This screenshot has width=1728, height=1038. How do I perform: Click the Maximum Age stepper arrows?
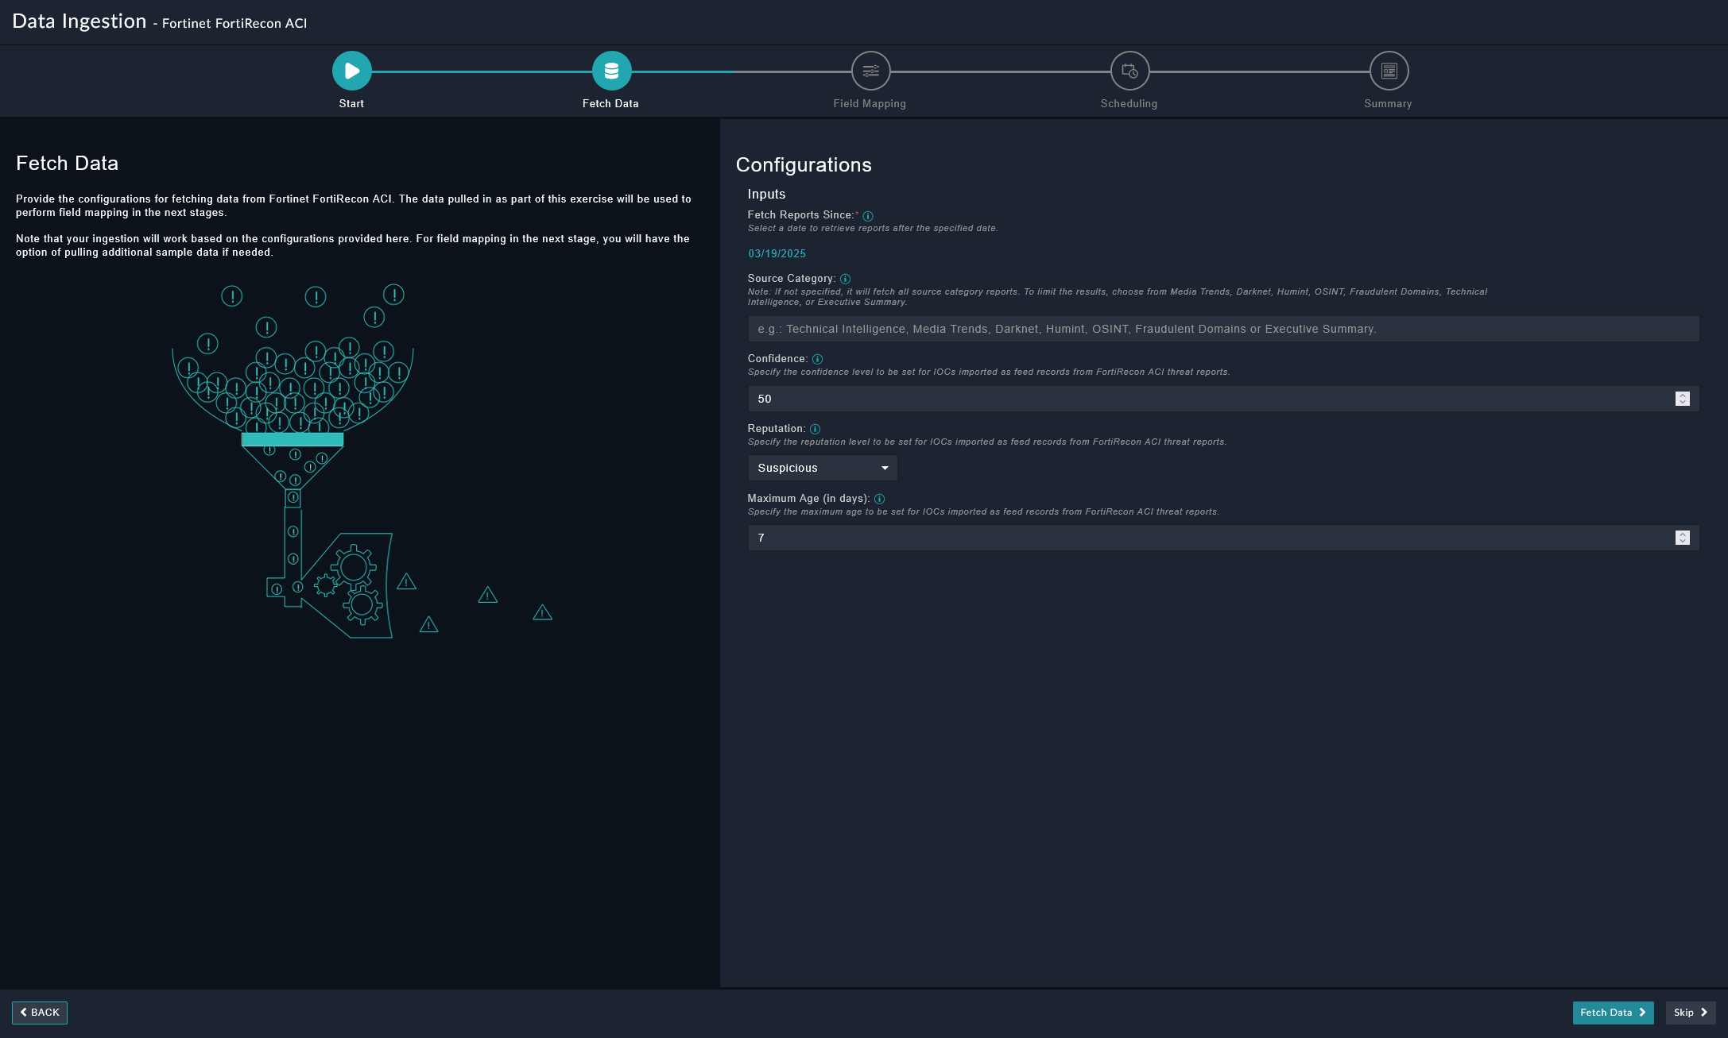tap(1682, 538)
